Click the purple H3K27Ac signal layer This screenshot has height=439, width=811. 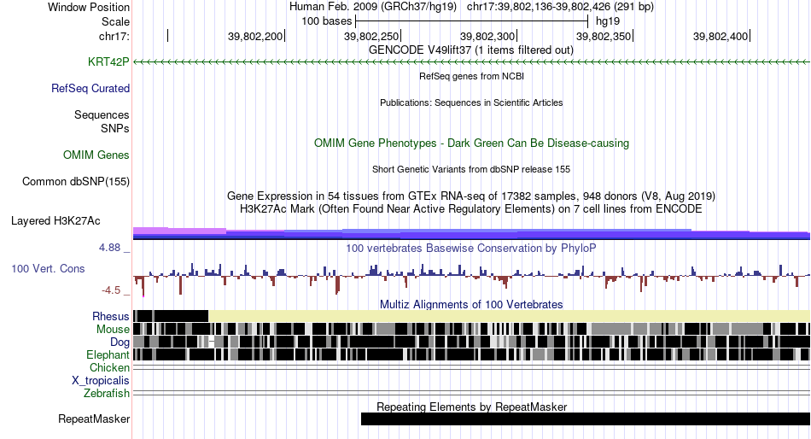[471, 233]
